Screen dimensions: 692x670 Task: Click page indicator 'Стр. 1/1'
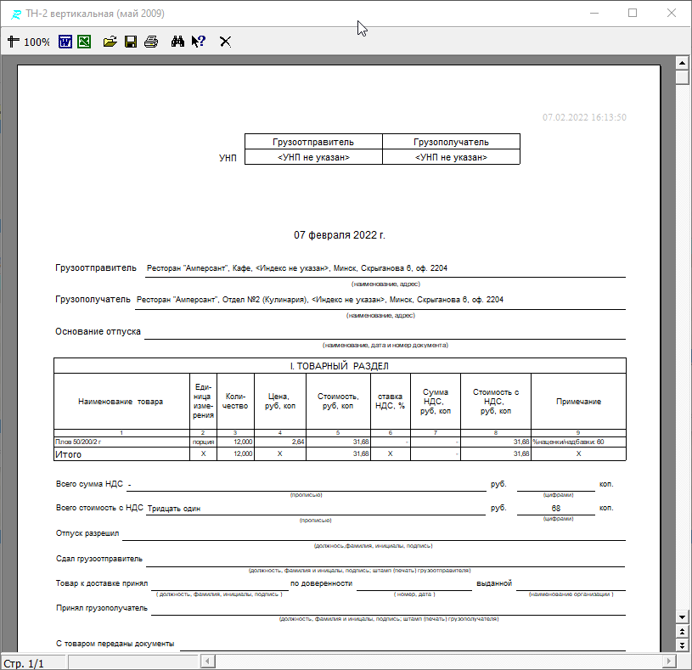pos(24,663)
